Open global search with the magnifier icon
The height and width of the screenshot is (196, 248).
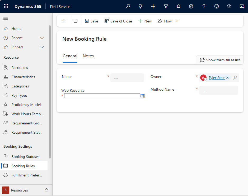click(x=128, y=6)
